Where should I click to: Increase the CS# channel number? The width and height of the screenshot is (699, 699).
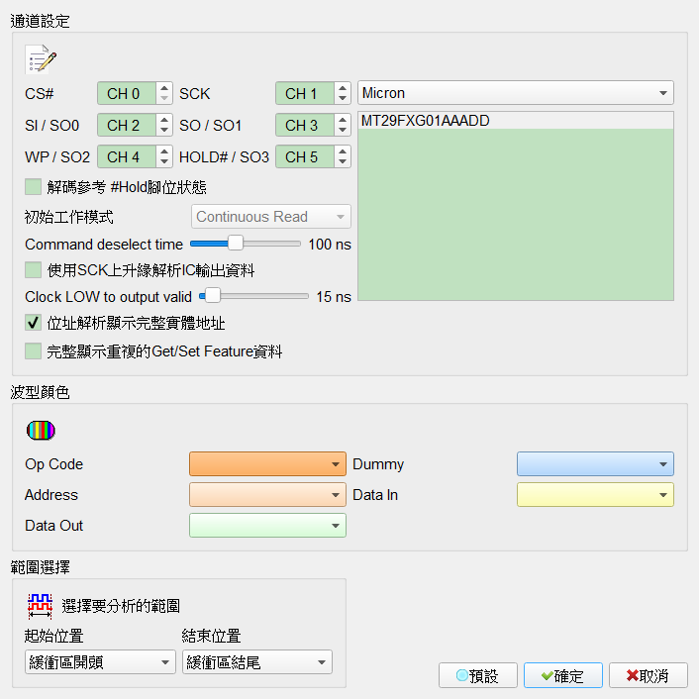[x=164, y=88]
